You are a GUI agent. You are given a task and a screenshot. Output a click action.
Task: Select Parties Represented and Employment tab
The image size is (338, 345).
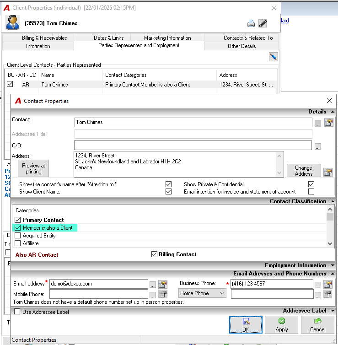[x=139, y=45]
